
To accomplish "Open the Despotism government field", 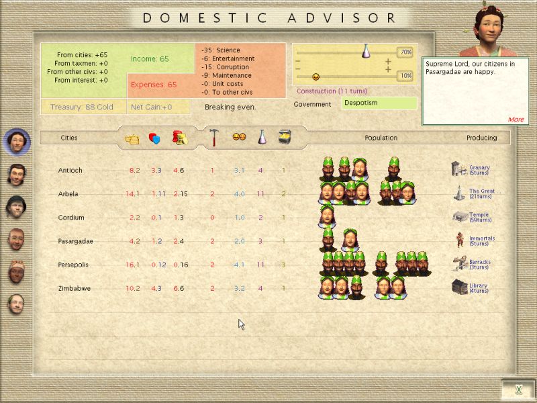I will [379, 103].
